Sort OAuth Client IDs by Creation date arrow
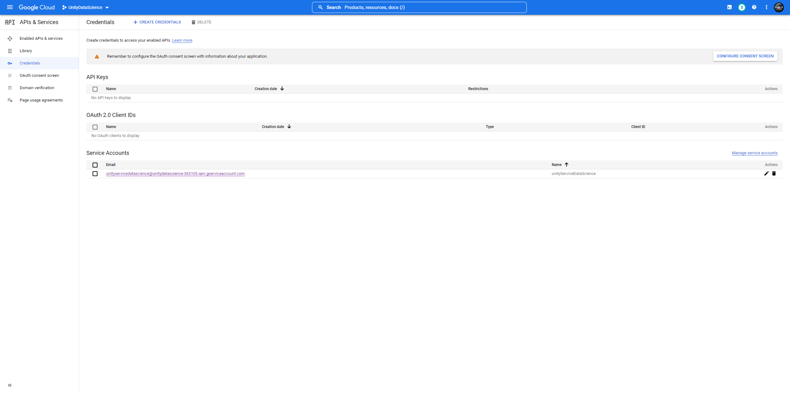The height and width of the screenshot is (393, 790). tap(289, 126)
